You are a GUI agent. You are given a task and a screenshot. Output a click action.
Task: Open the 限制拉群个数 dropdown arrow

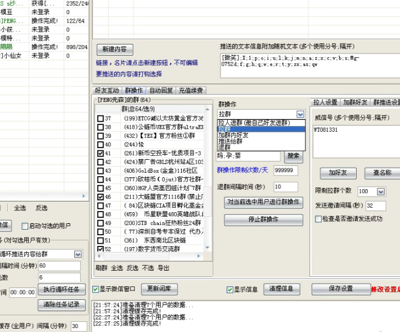point(381,191)
